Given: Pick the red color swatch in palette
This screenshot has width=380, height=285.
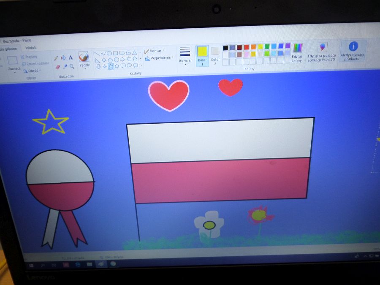Looking at the screenshot, I should click(x=247, y=47).
